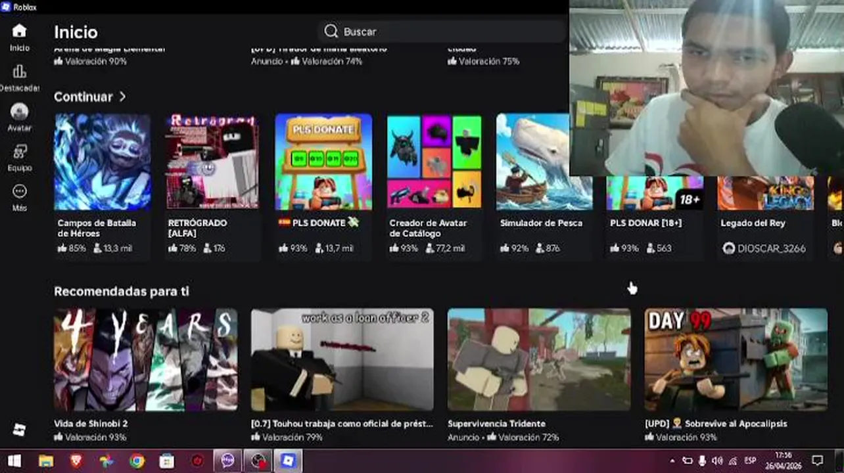The width and height of the screenshot is (844, 473).
Task: Open the Wi-Fi network tray icon
Action: pos(733,461)
